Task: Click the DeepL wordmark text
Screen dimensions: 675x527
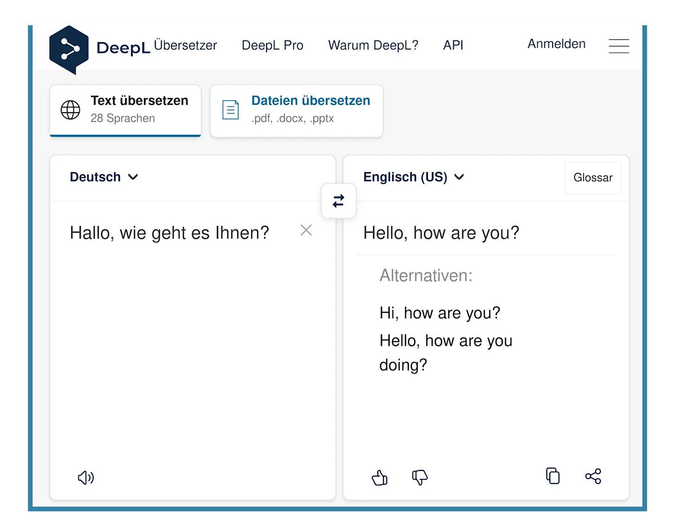Action: coord(123,48)
